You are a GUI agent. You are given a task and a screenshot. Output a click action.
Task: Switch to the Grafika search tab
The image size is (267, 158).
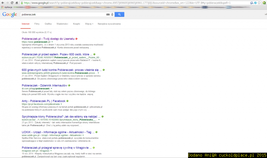48,24
